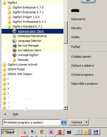The width and height of the screenshot is (107, 137).
Task: Open OneNote from taskbar
Action: 51,132
